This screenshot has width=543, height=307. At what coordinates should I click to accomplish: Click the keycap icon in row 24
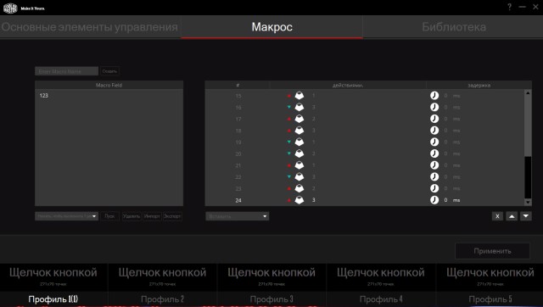point(299,200)
